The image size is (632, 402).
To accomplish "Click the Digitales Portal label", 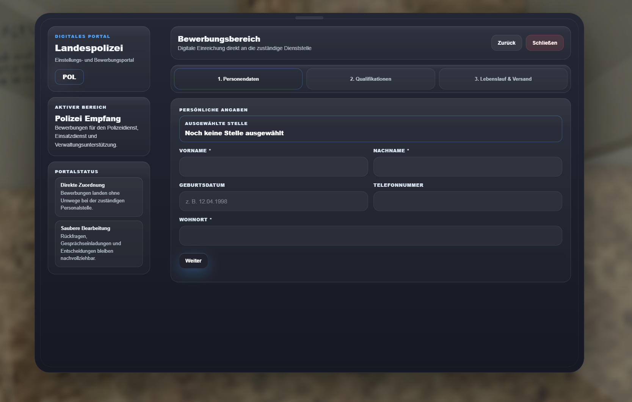I will [x=83, y=36].
